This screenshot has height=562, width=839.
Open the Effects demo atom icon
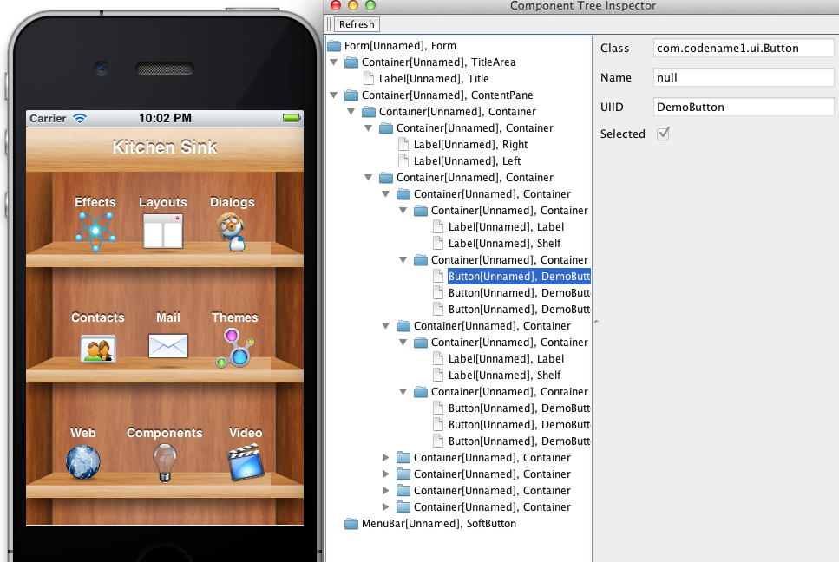[x=95, y=231]
